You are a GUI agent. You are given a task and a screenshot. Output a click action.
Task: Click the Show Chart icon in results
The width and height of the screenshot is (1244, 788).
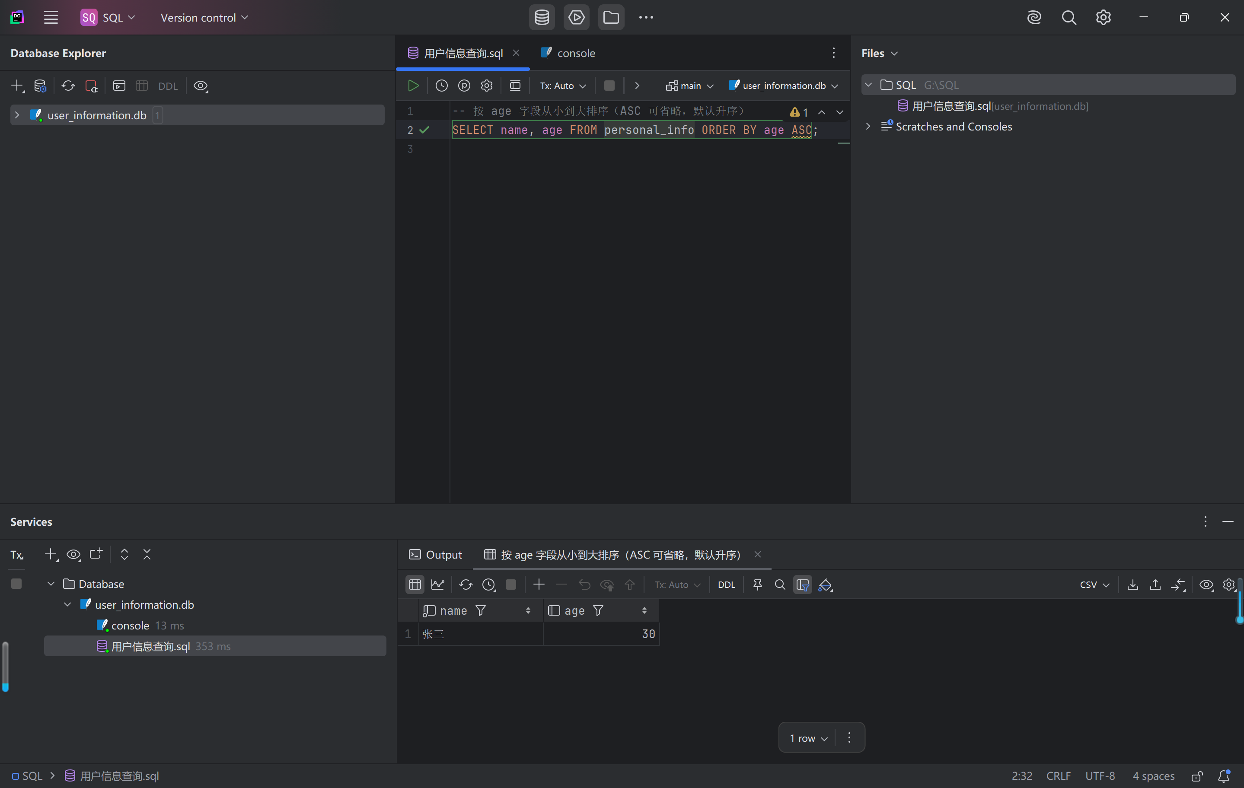click(437, 585)
